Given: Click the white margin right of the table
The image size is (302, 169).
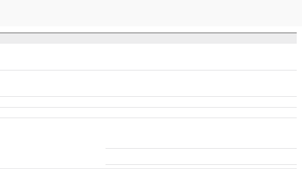Looking at the screenshot, I should (x=299, y=99).
